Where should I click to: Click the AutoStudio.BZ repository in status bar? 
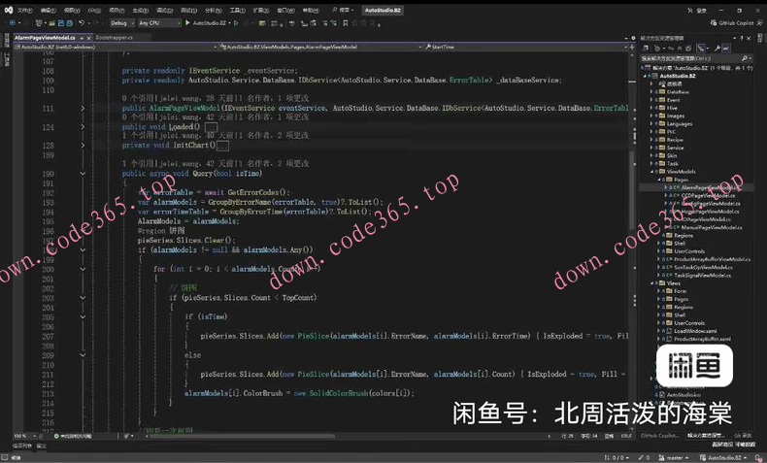[723, 457]
